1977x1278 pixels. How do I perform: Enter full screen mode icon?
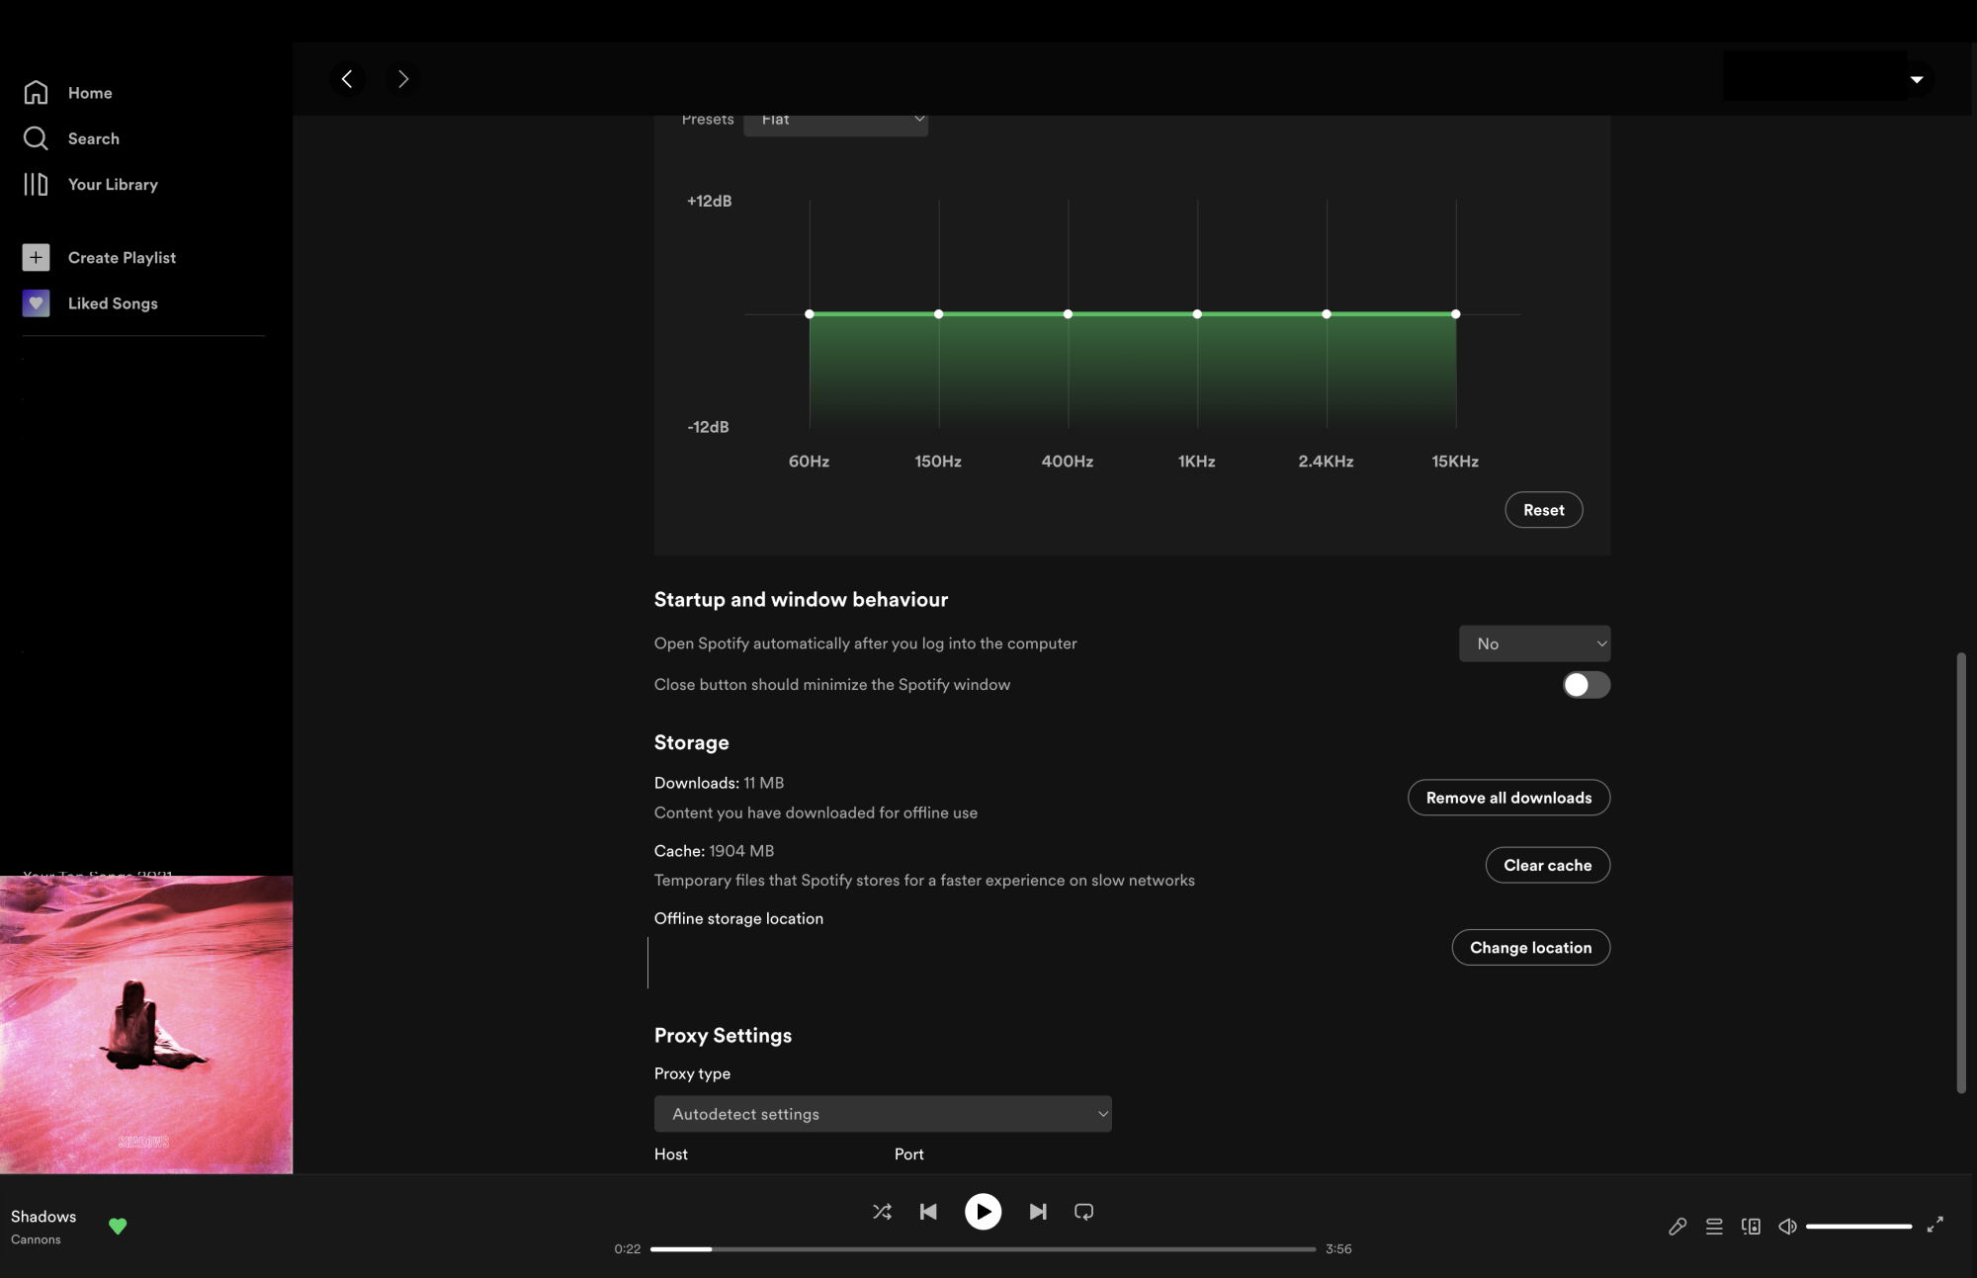(x=1934, y=1224)
